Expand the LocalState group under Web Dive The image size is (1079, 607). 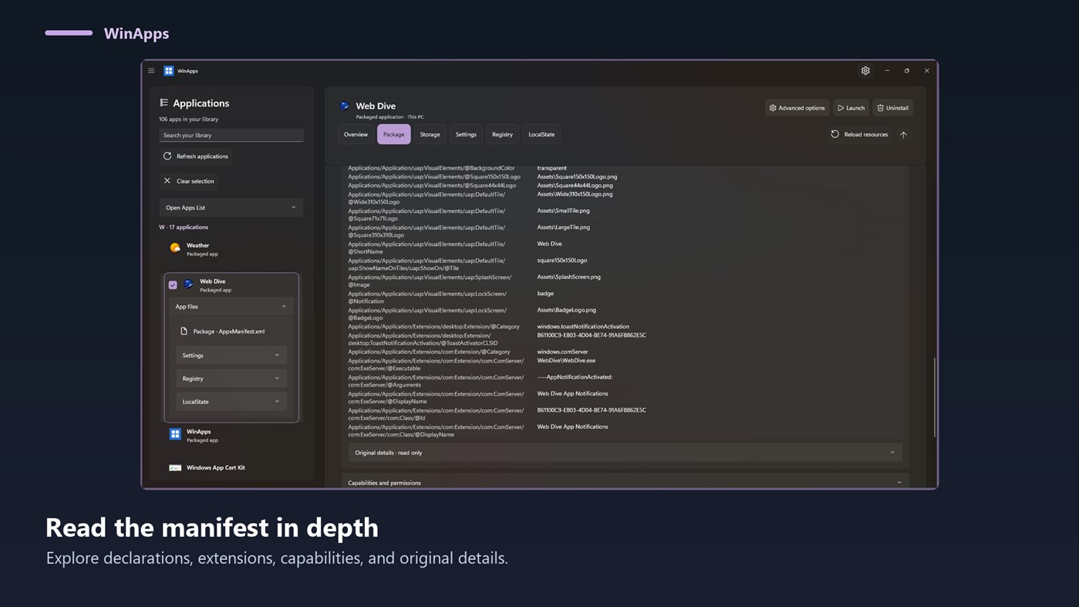(231, 401)
